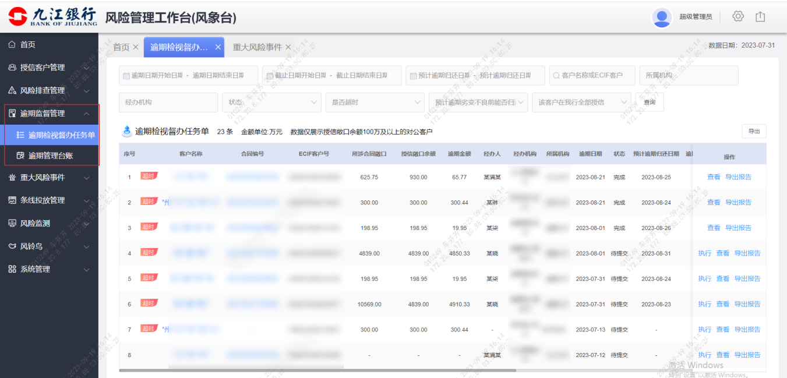Close the 逾期检视督办 tab
The height and width of the screenshot is (378, 787).
(218, 47)
